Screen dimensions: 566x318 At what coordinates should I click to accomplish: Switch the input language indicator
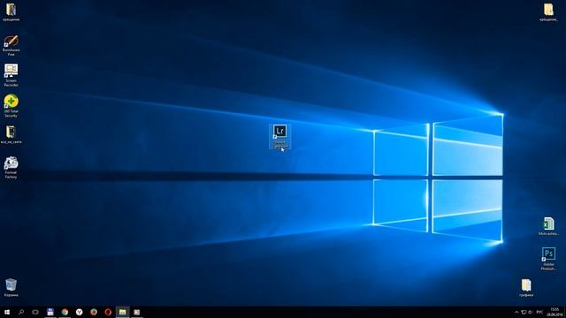point(539,312)
